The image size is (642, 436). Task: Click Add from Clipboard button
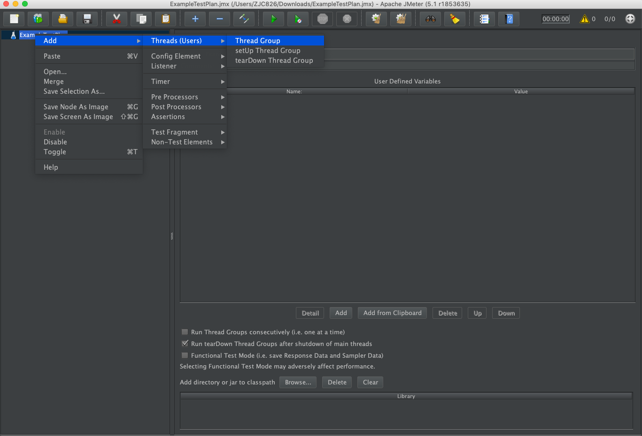coord(392,313)
